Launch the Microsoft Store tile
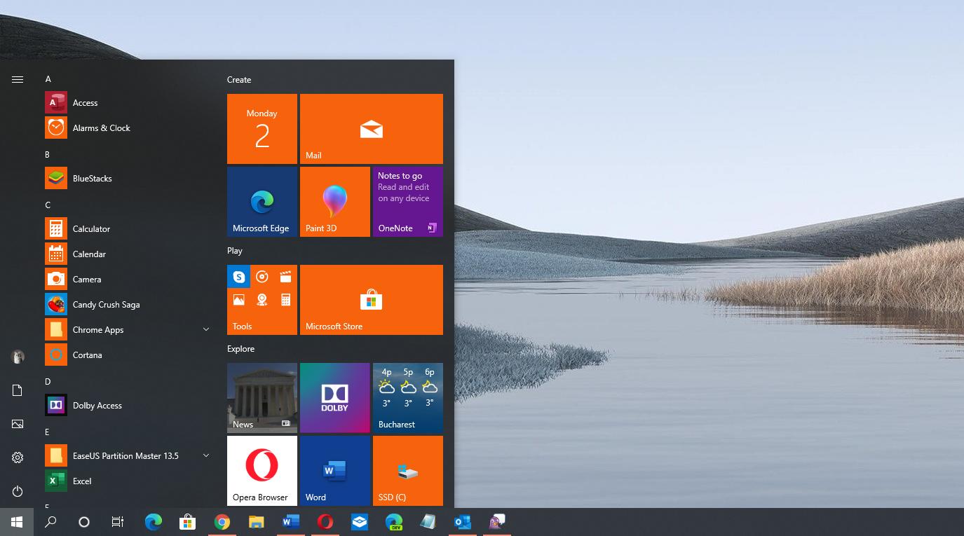The width and height of the screenshot is (964, 536). [x=372, y=300]
